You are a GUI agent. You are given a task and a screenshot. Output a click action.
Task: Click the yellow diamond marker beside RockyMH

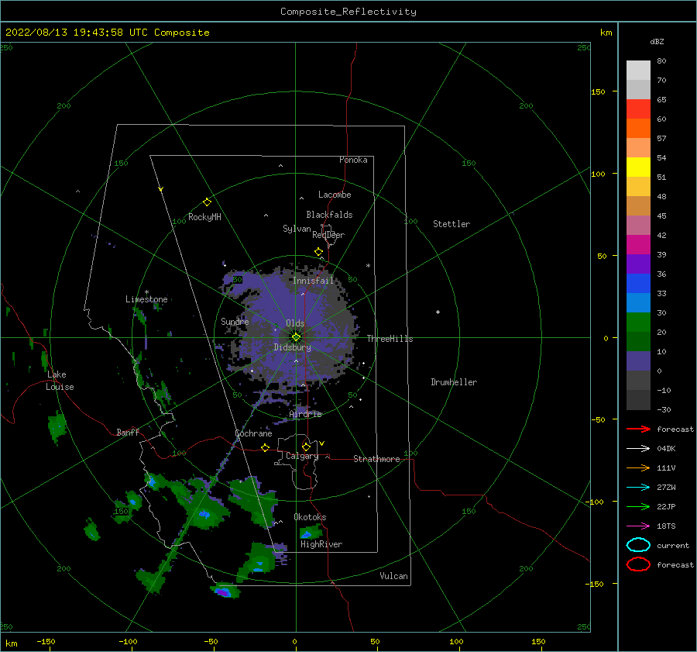(207, 202)
